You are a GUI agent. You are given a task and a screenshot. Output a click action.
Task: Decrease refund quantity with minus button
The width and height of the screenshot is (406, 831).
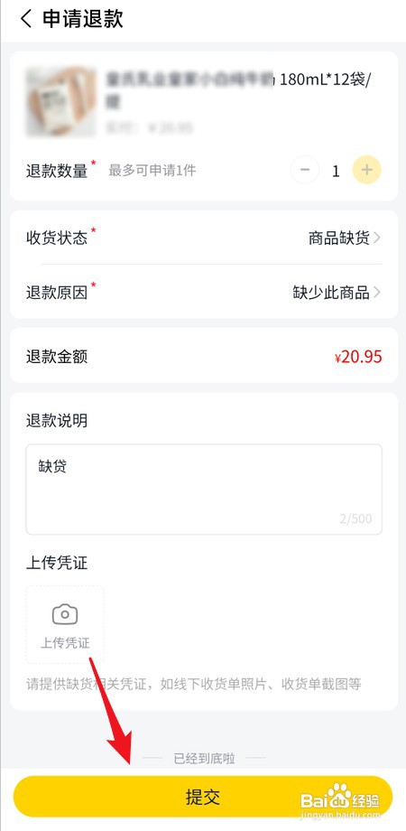pos(305,170)
